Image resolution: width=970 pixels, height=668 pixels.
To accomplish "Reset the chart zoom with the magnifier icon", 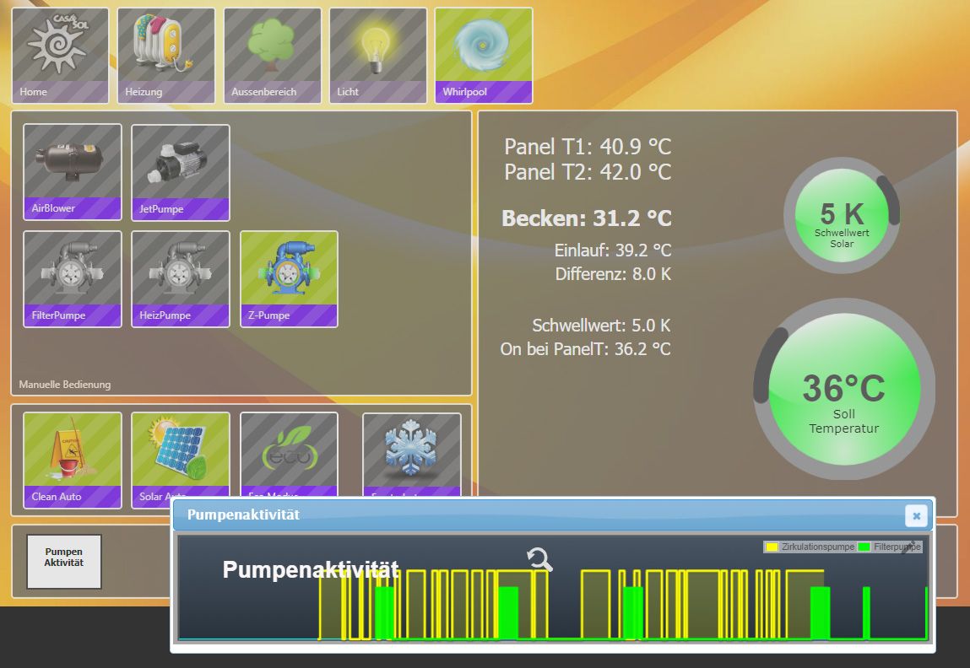I will (540, 559).
